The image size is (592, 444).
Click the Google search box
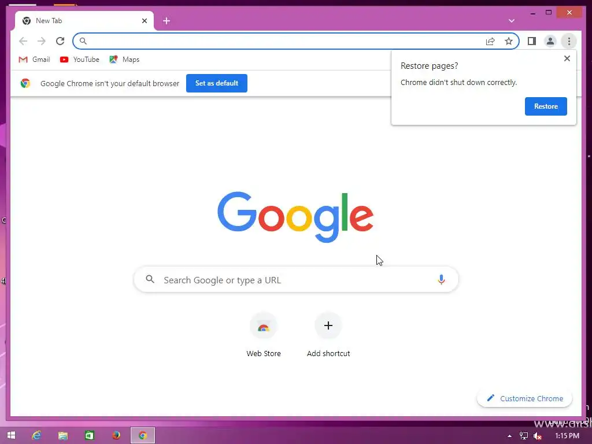(296, 280)
